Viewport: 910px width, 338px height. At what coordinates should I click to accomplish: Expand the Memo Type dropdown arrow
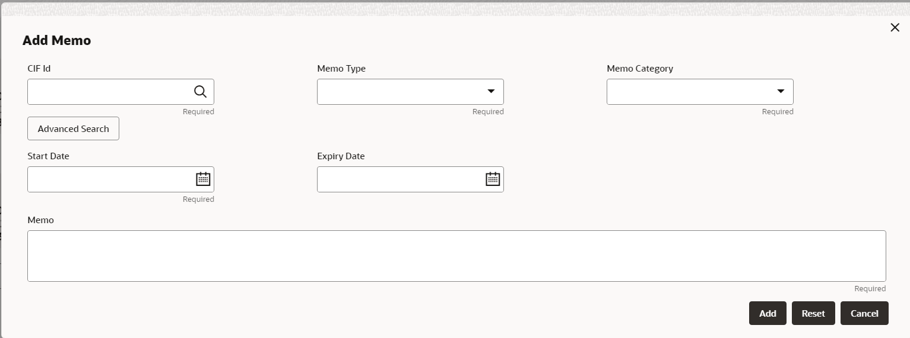[491, 92]
